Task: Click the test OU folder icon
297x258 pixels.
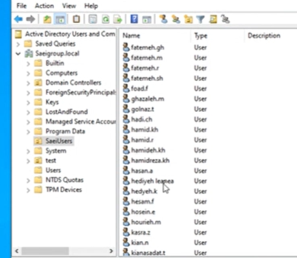Action: pyautogui.click(x=38, y=161)
